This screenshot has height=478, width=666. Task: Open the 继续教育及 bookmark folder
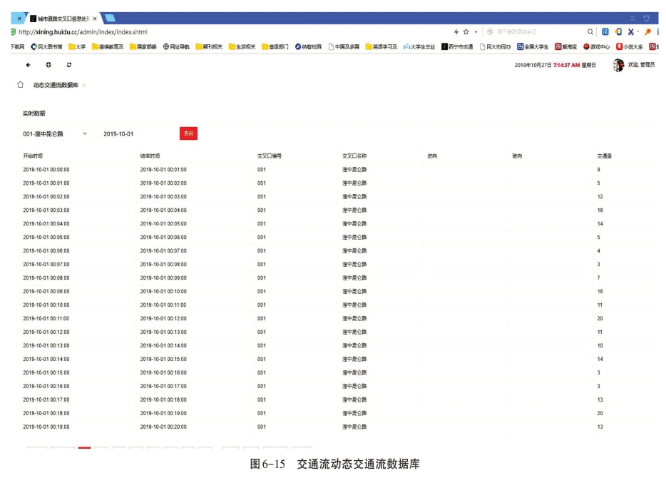pos(108,47)
